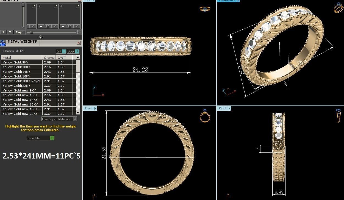
Task: Select the Right viewport label
Action: (223, 109)
